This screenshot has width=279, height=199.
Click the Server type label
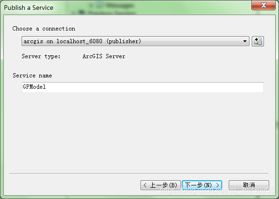(x=41, y=56)
